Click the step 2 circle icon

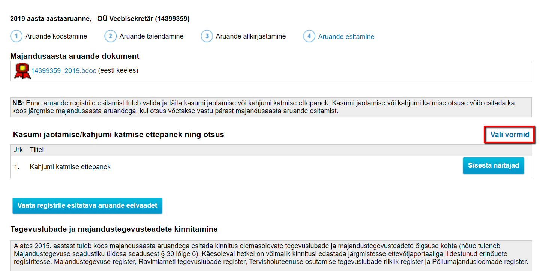[110, 36]
